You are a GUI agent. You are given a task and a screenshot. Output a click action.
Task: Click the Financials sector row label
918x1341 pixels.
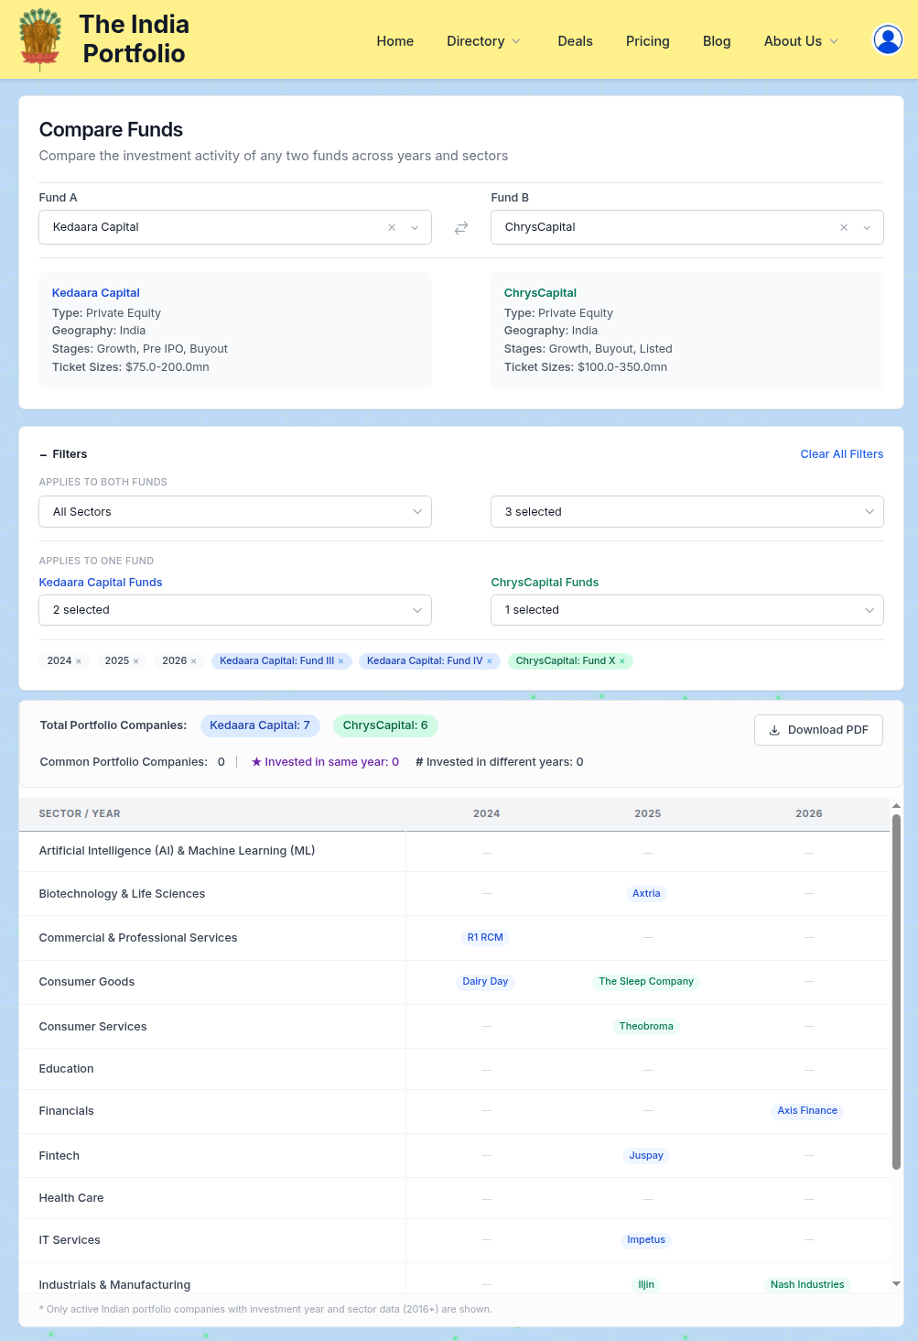(x=67, y=1111)
